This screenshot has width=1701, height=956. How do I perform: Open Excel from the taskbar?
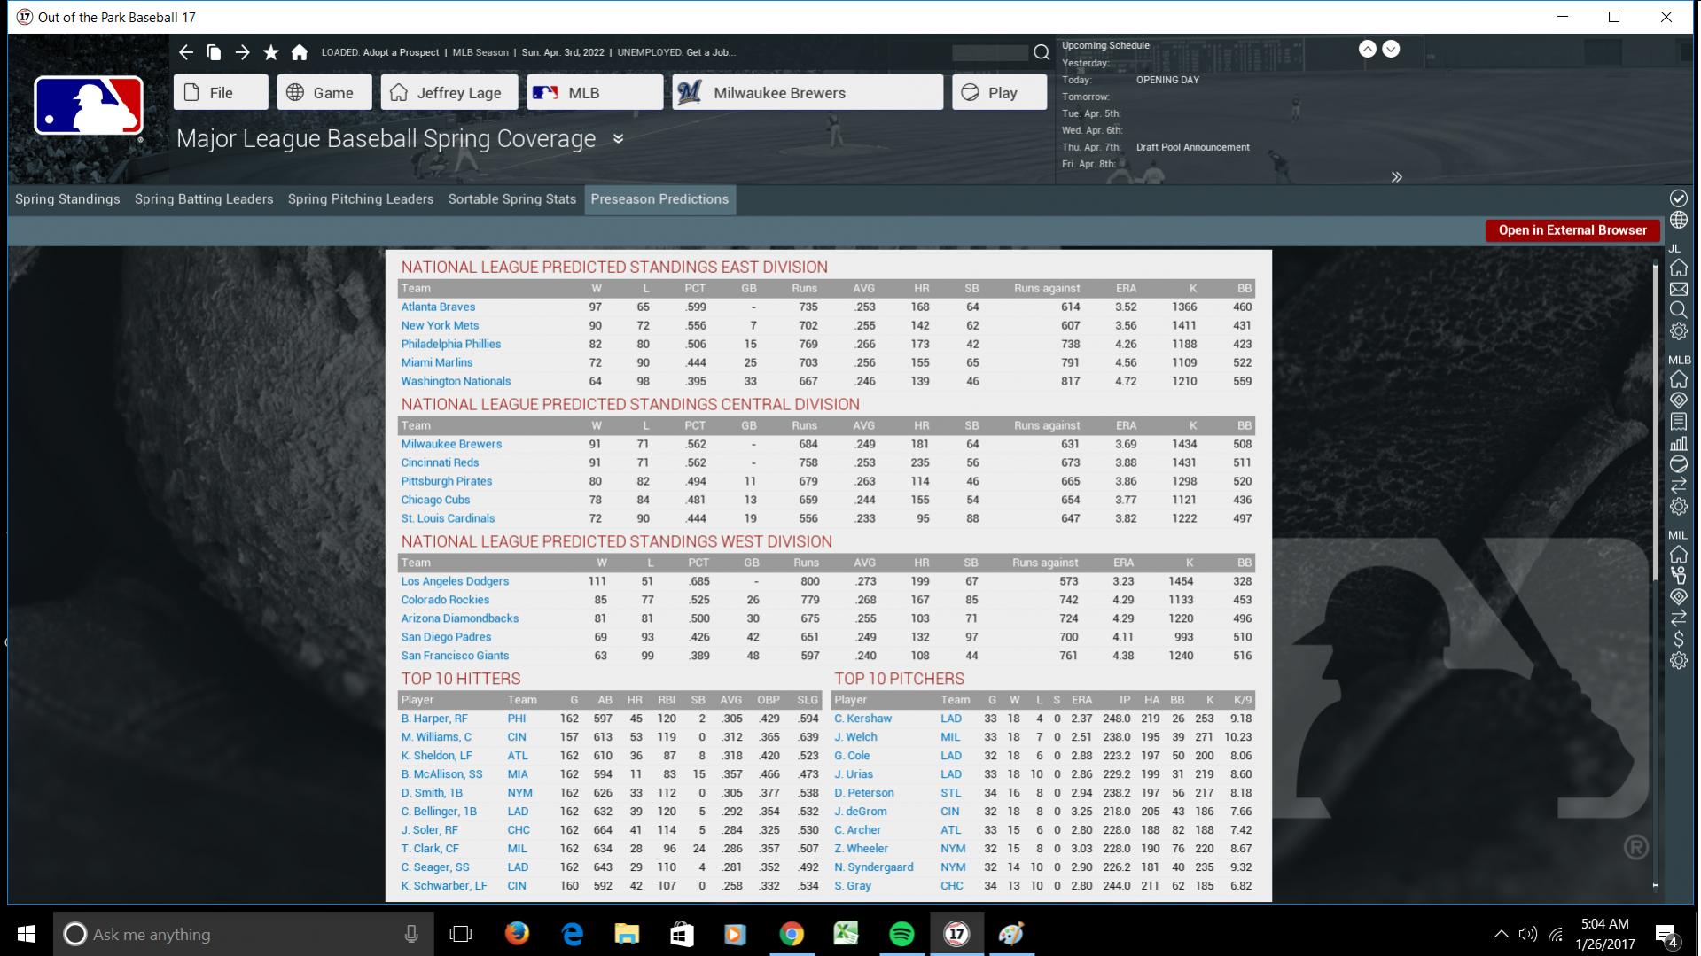click(846, 934)
